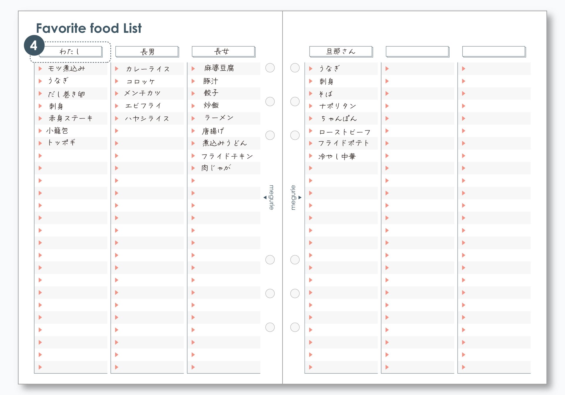Image resolution: width=565 pixels, height=395 pixels.
Task: Click the Favorite food List title
Action: click(89, 28)
